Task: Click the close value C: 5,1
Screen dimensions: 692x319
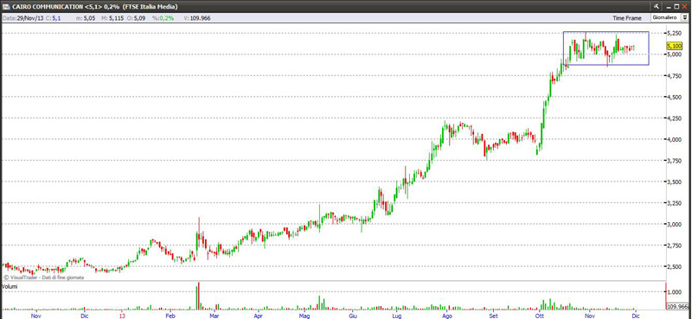Action: coord(53,18)
